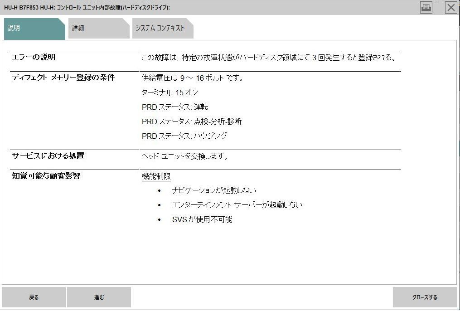
Task: Click the X close icon in title bar
Action: click(x=450, y=7)
